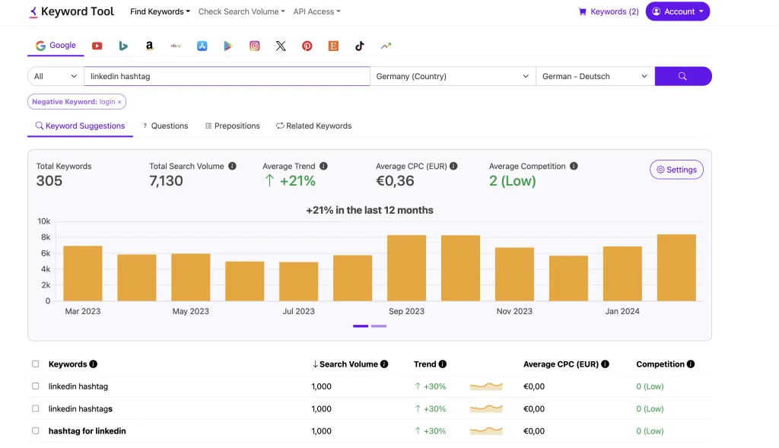Open the Keyword Suggestions tab
779x448 pixels.
(x=80, y=126)
